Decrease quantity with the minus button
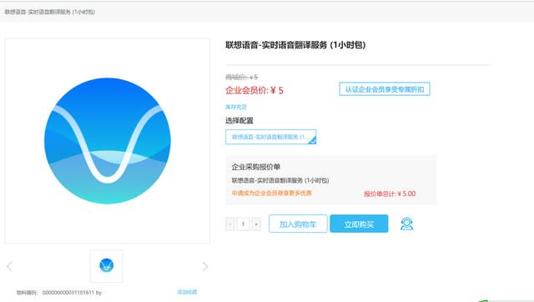The width and height of the screenshot is (534, 302). pyautogui.click(x=230, y=224)
